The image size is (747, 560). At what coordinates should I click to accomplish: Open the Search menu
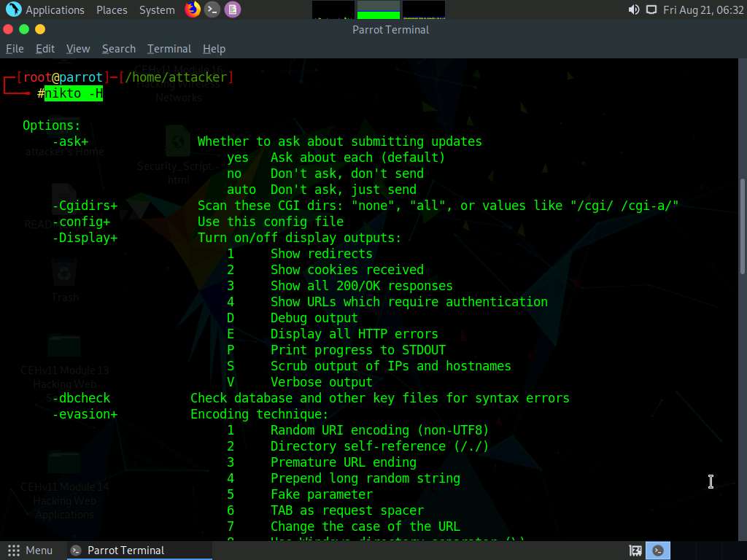pyautogui.click(x=119, y=49)
